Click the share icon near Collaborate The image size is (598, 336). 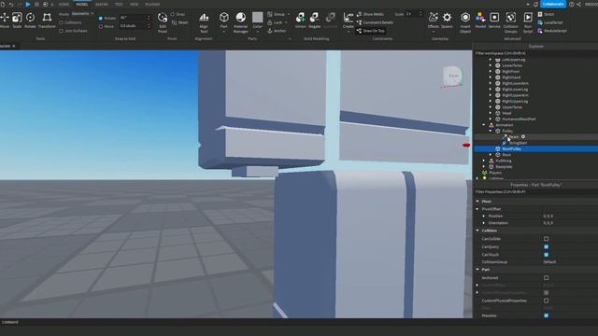pyautogui.click(x=579, y=4)
